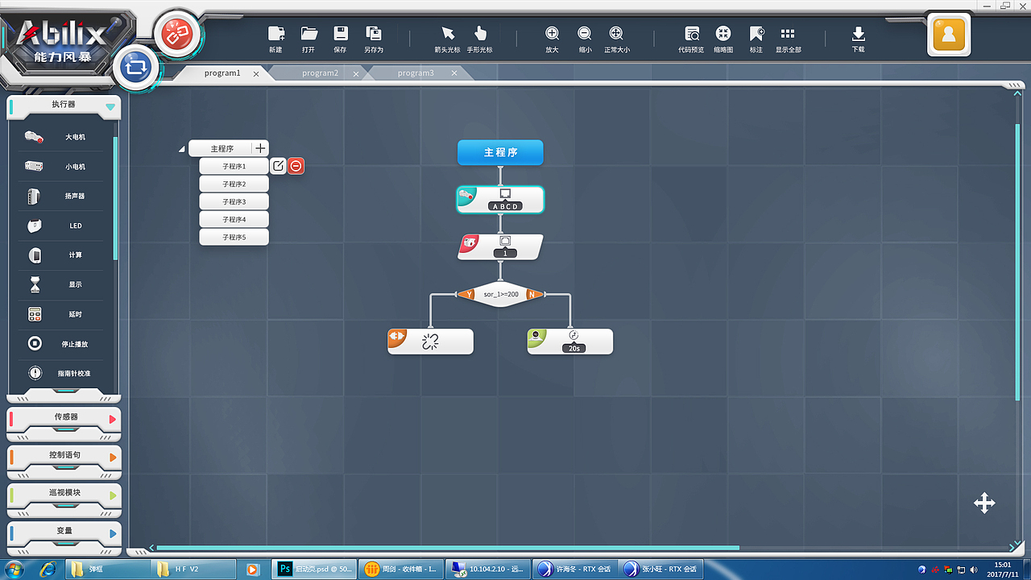Expand the 变量 variable panel
The image size is (1031, 580).
[x=112, y=533]
